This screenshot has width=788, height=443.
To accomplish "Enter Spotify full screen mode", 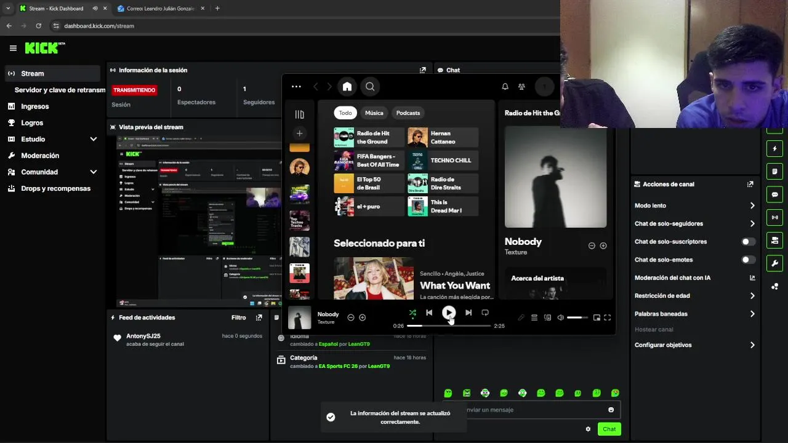I will tap(607, 317).
